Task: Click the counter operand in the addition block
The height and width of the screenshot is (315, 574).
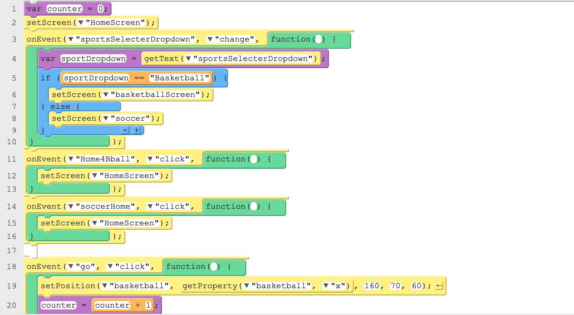Action: tap(112, 305)
